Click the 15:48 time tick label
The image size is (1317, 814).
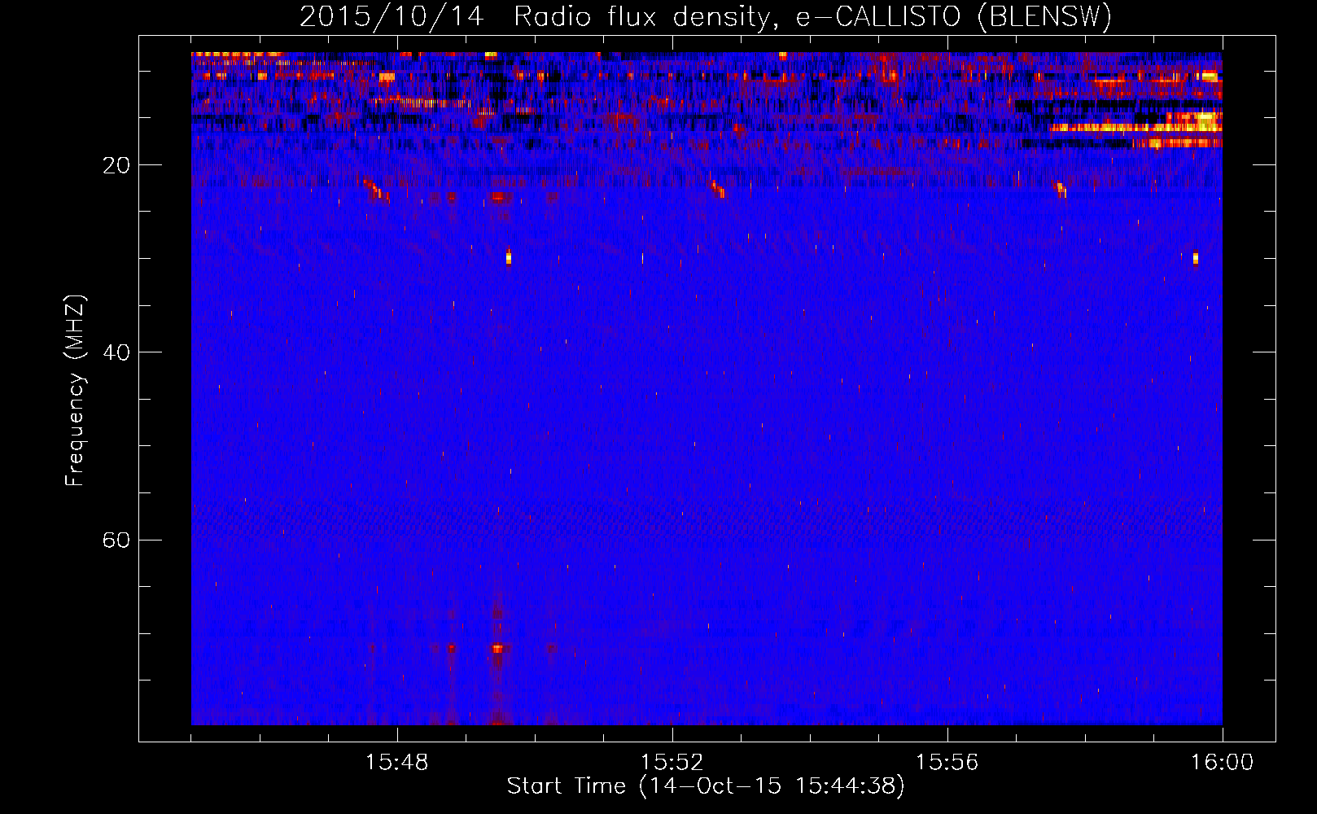[397, 763]
